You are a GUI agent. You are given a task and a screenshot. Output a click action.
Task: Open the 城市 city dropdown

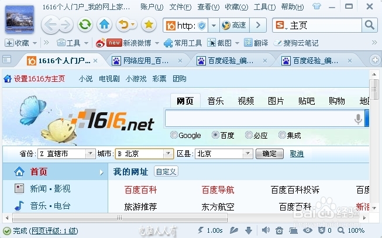click(x=144, y=154)
